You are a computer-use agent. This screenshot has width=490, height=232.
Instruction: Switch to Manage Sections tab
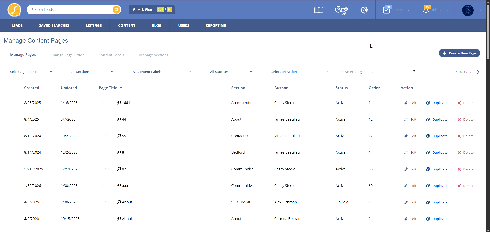154,55
